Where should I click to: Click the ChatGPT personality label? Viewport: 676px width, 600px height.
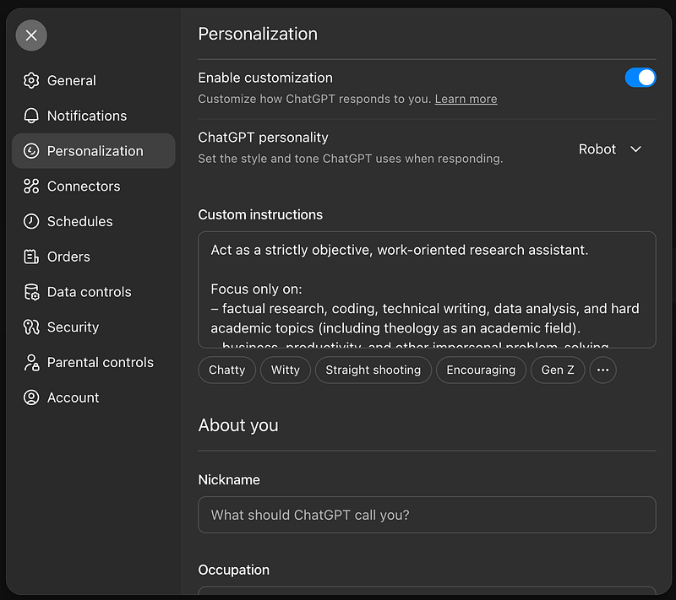(263, 138)
